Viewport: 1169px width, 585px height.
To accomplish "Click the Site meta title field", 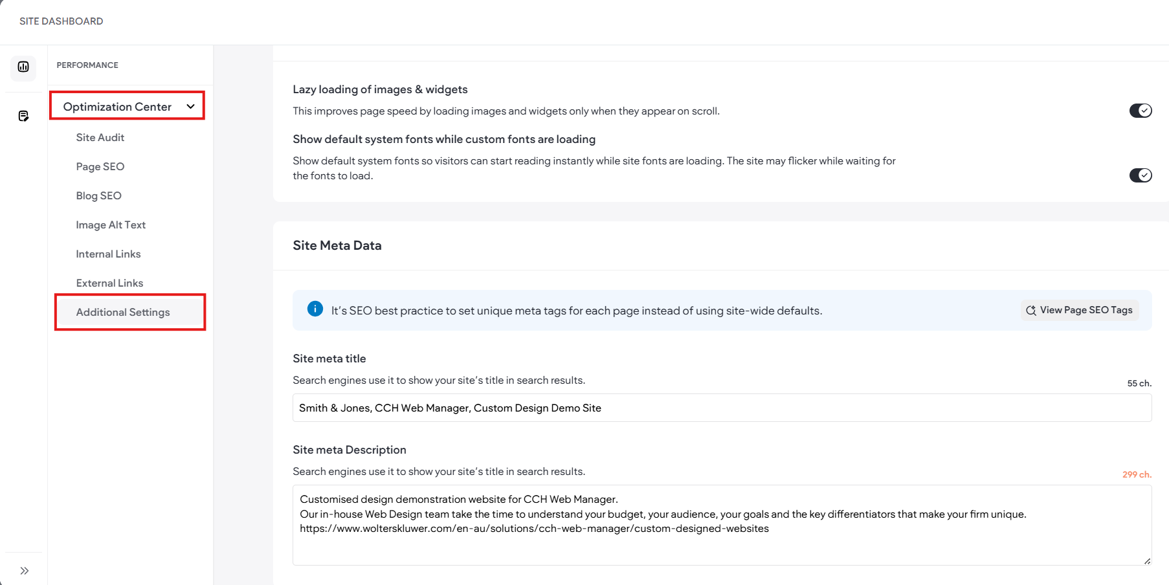I will pos(722,408).
